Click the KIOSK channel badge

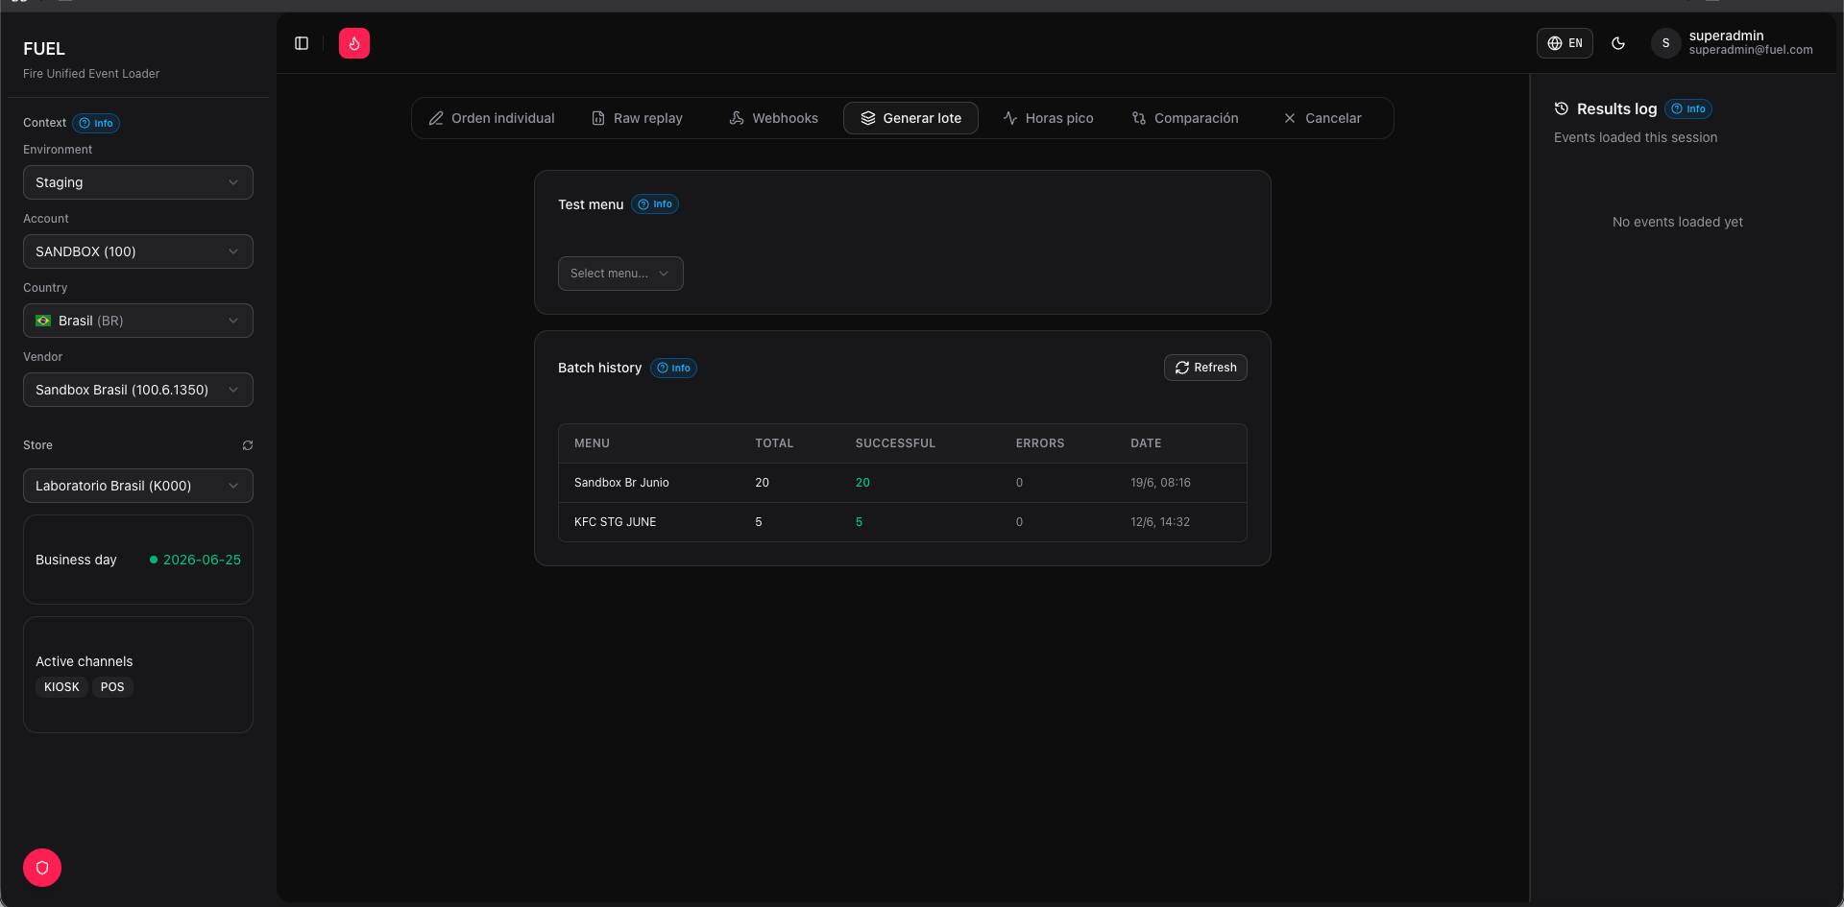61,687
